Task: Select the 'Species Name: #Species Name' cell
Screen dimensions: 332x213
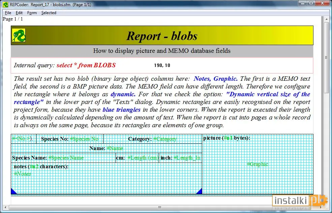Action: click(x=63, y=157)
